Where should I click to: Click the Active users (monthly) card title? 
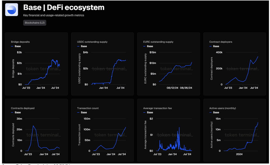(x=222, y=108)
